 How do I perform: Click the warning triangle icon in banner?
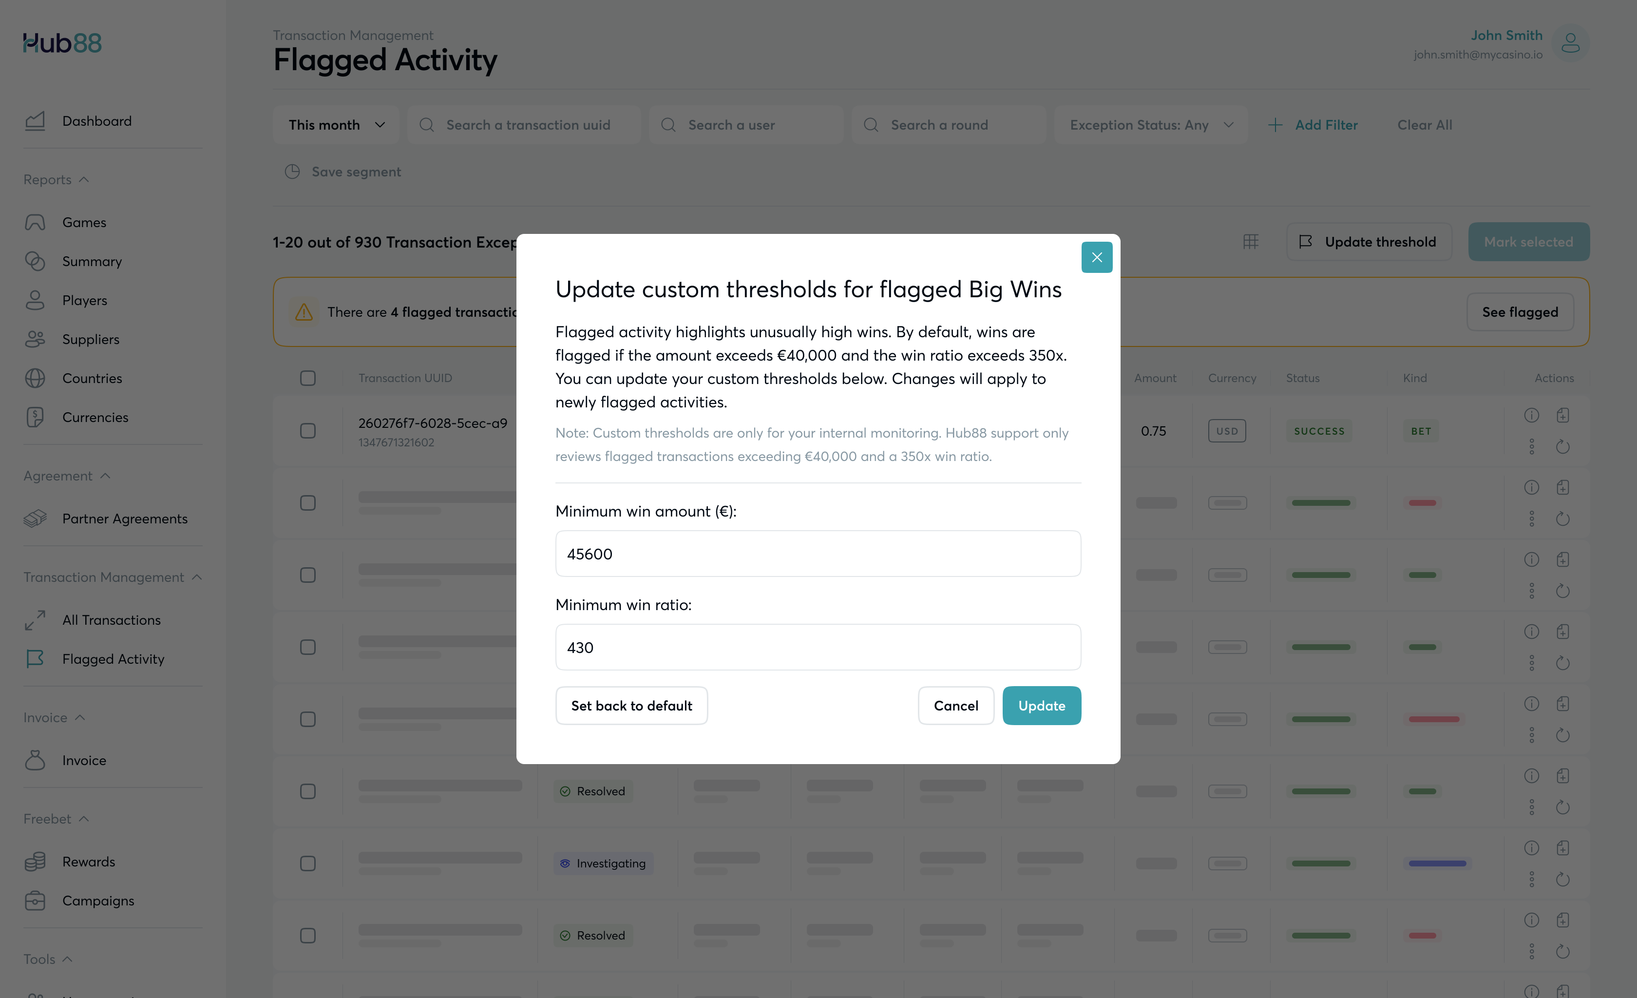pos(305,312)
